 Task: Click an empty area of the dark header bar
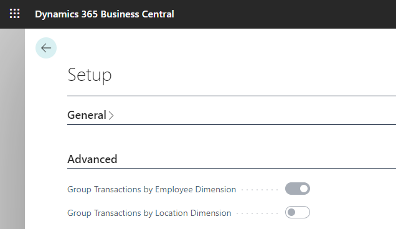(283, 14)
